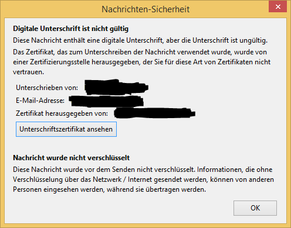The image size is (291, 228).
Task: Click line starting Verschlüsselung über das Netzwerk
Action: point(143,179)
